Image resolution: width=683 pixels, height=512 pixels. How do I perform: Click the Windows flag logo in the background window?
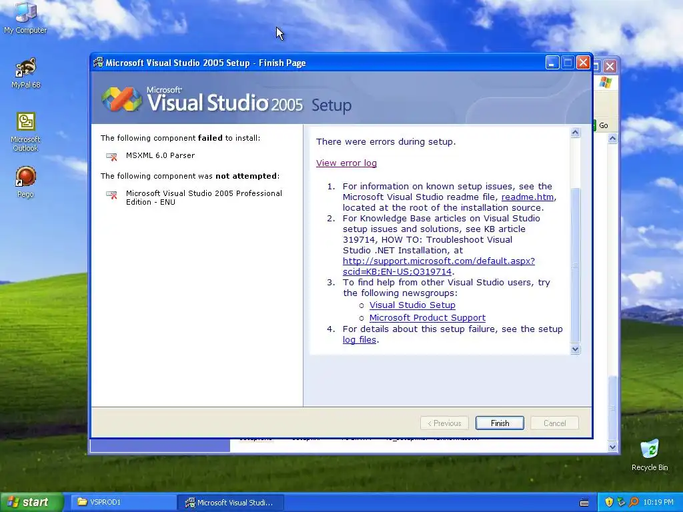point(606,82)
